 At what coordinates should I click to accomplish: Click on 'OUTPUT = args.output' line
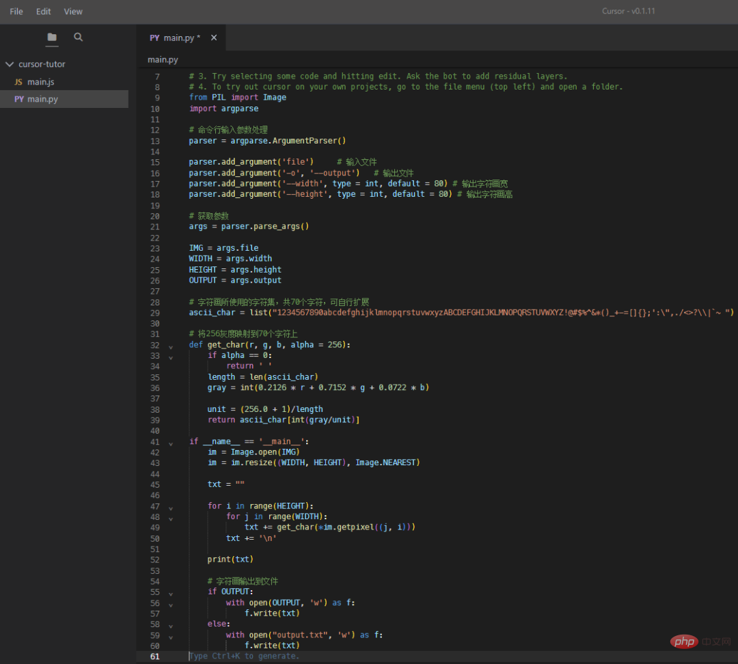(x=235, y=281)
